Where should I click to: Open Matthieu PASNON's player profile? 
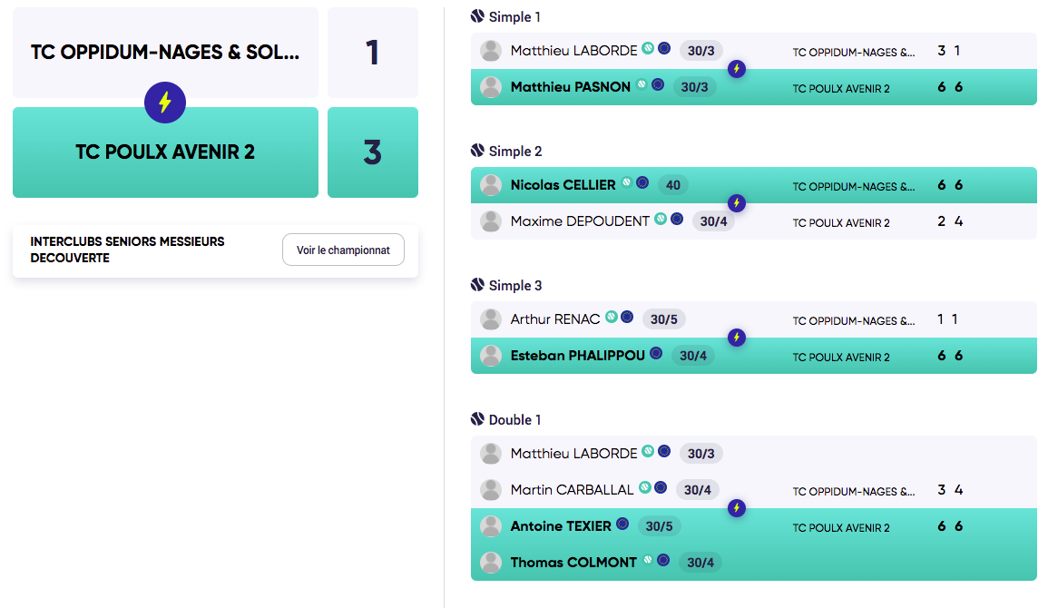570,87
